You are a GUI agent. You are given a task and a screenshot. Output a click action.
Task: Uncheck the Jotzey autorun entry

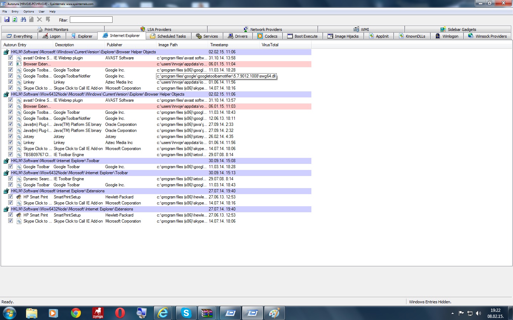[11, 136]
